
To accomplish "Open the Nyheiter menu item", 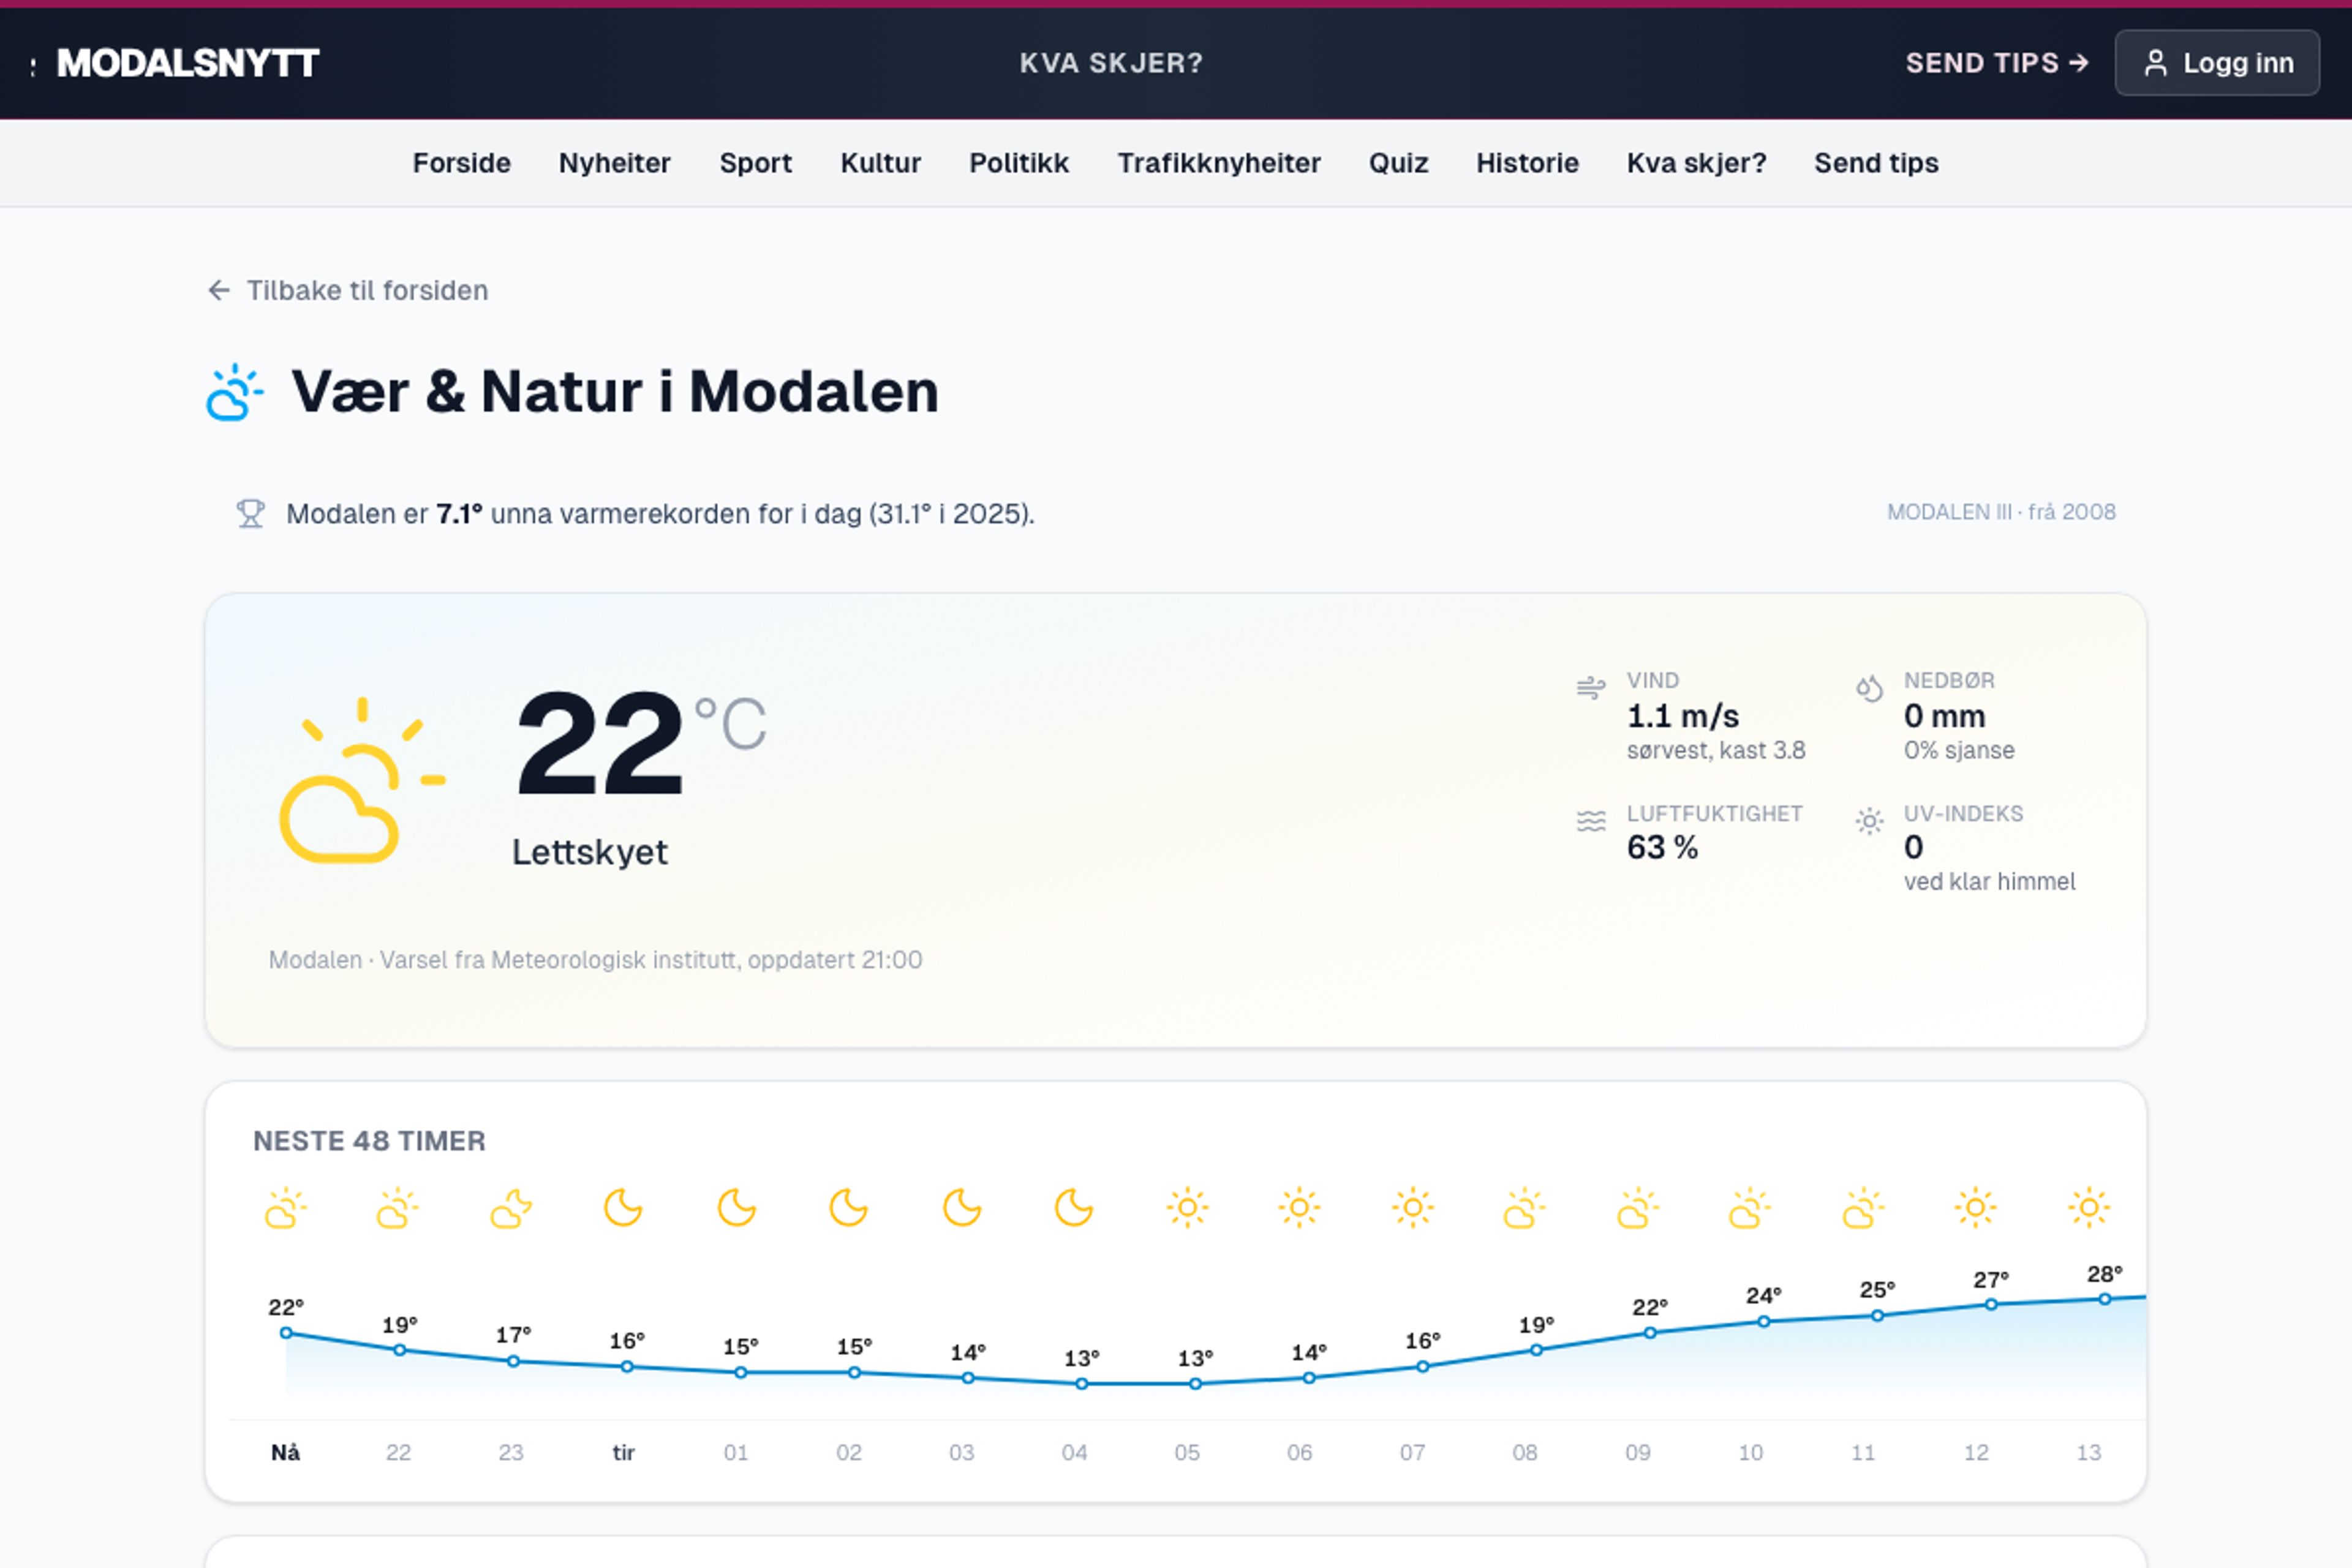I will (x=614, y=163).
